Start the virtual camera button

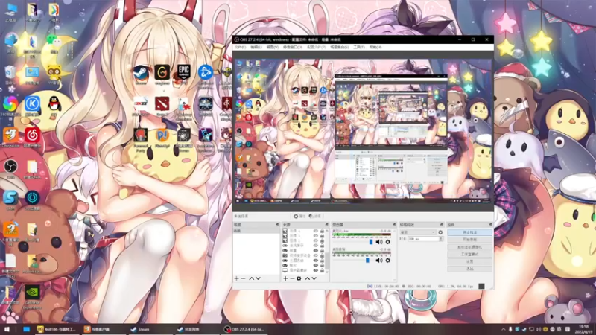click(x=470, y=247)
